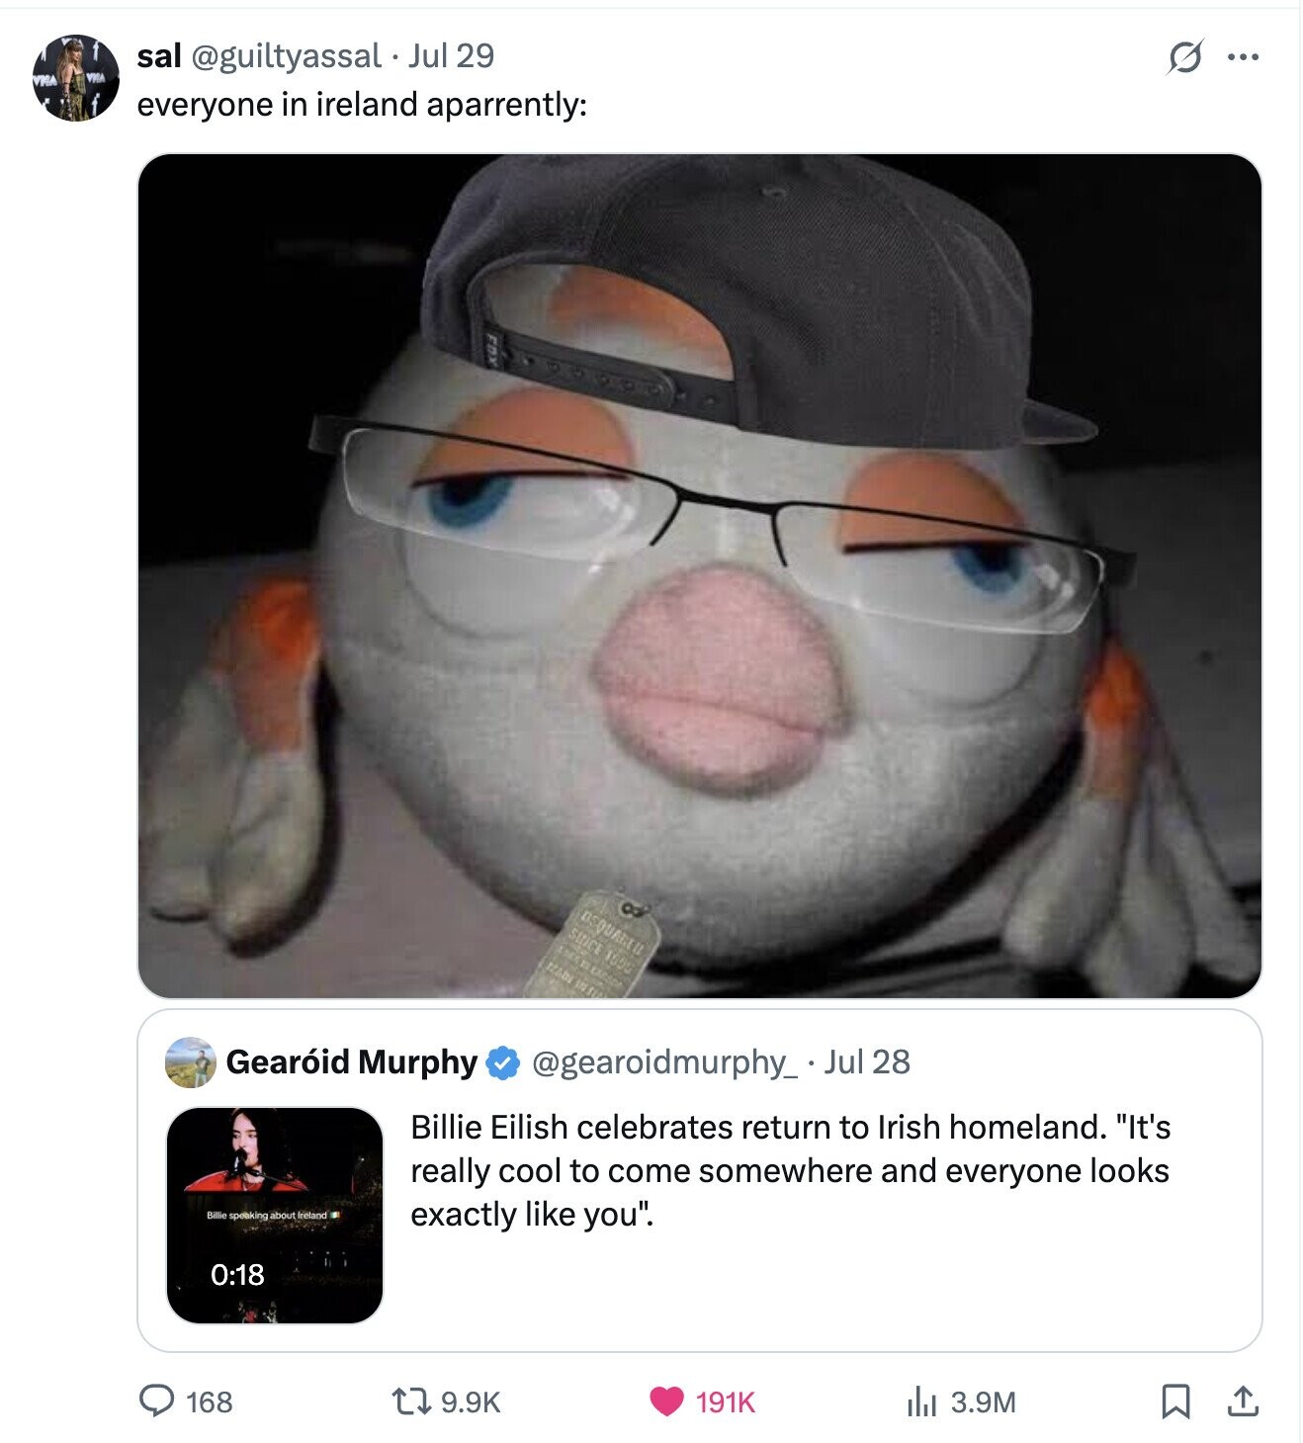1303x1443 pixels.
Task: Open sal's profile avatar
Action: pos(76,78)
